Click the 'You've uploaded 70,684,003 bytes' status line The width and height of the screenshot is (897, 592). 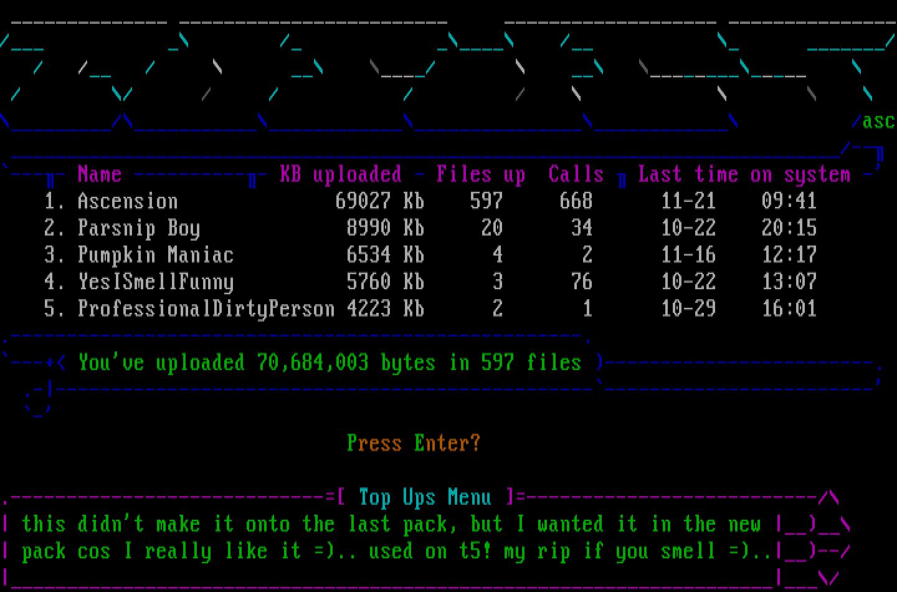click(x=330, y=363)
